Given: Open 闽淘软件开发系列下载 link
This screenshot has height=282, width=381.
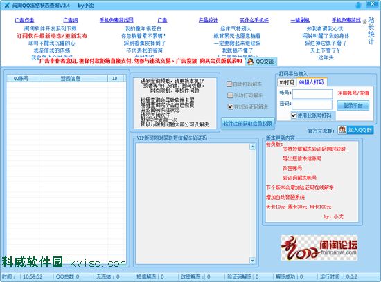Looking at the screenshot, I should (x=50, y=28).
